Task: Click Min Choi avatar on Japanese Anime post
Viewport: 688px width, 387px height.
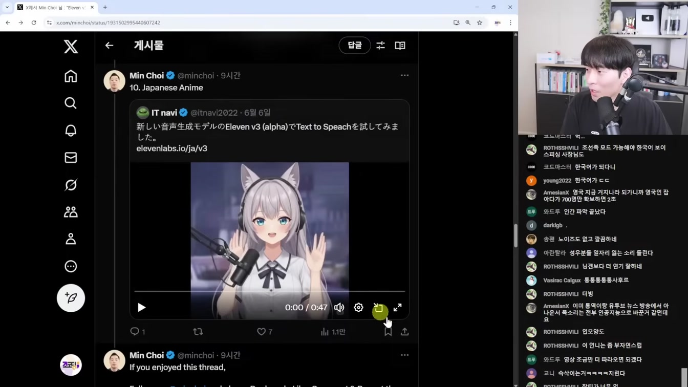Action: (x=114, y=81)
